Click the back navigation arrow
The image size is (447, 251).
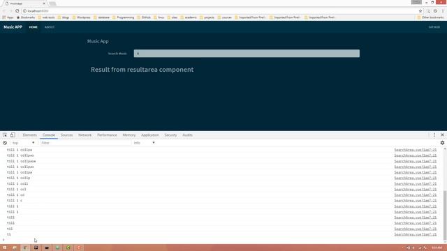click(x=4, y=11)
